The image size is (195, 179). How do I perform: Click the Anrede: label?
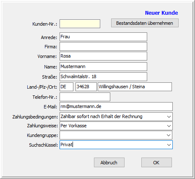pos(49,37)
